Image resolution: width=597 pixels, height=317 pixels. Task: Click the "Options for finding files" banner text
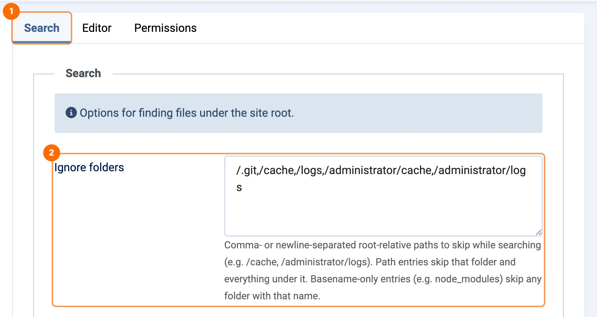187,113
